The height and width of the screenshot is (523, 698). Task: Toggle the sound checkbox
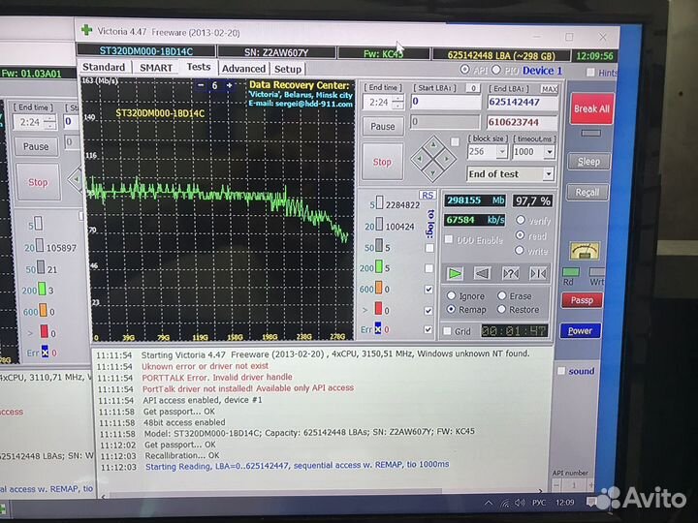561,370
